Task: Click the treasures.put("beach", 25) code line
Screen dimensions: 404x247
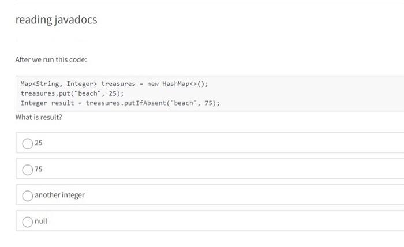Action: click(72, 93)
